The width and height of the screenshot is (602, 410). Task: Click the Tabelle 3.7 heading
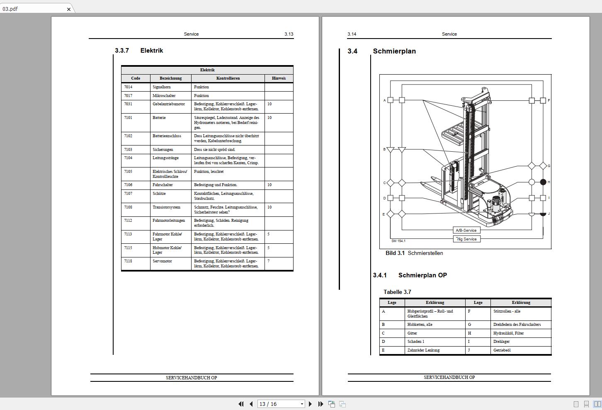point(397,292)
